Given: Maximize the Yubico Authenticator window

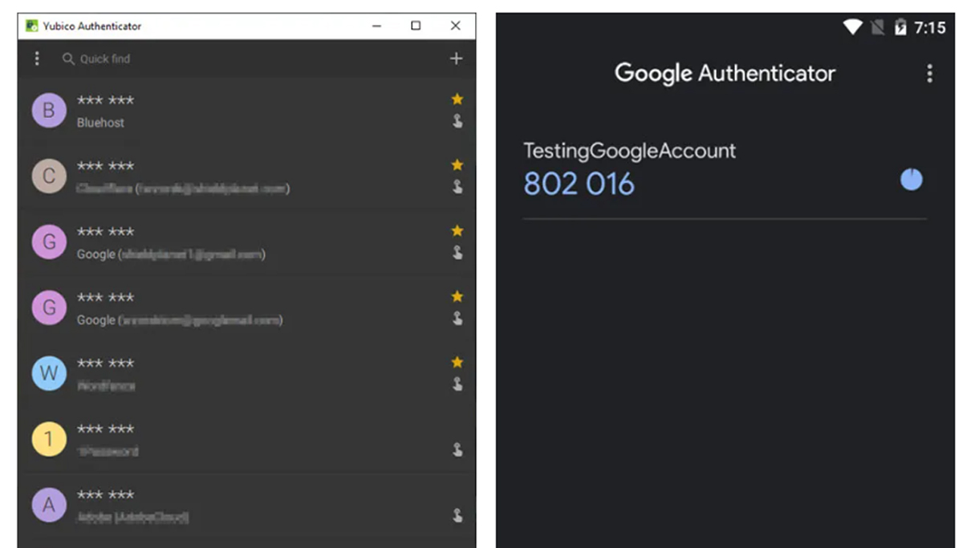Looking at the screenshot, I should pyautogui.click(x=416, y=26).
